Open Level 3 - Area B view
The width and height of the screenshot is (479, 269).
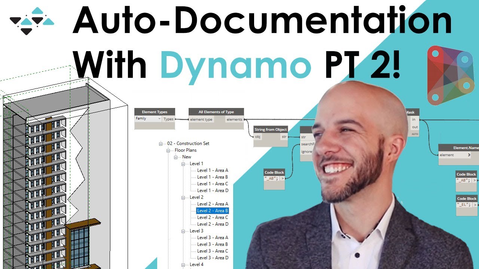[213, 244]
